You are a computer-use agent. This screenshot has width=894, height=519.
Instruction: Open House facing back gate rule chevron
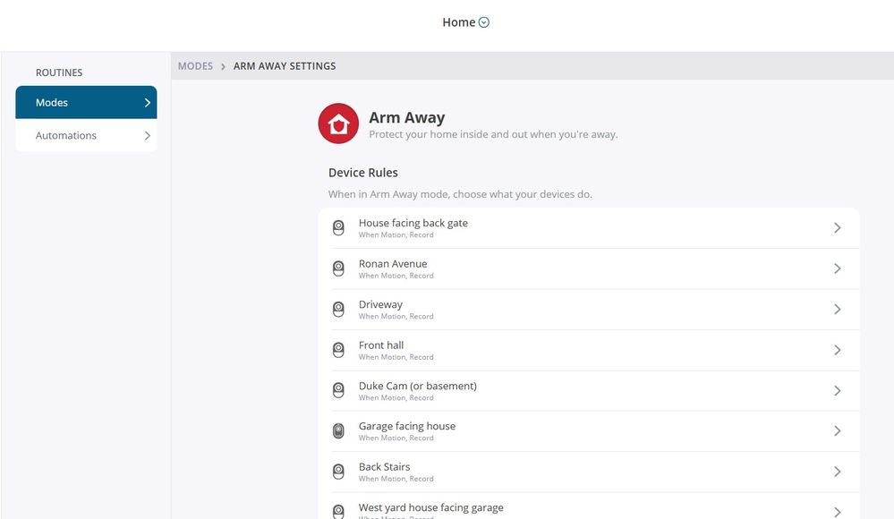coord(837,227)
